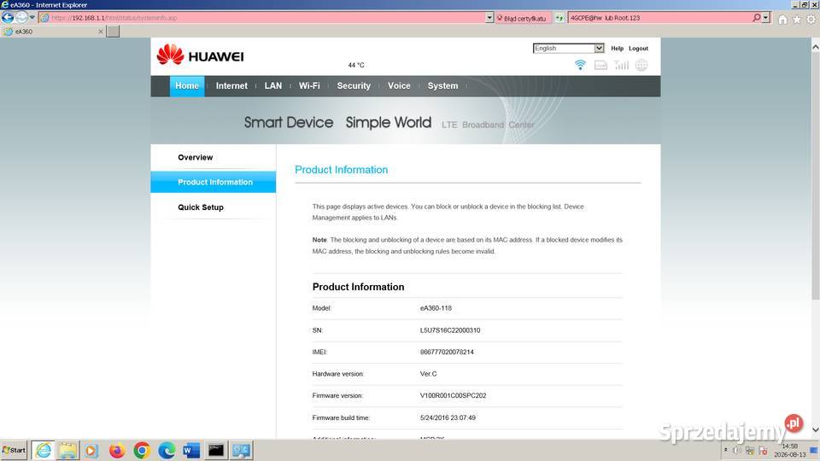Screen dimensions: 820x461
Task: Click the Start button
Action: [15, 450]
